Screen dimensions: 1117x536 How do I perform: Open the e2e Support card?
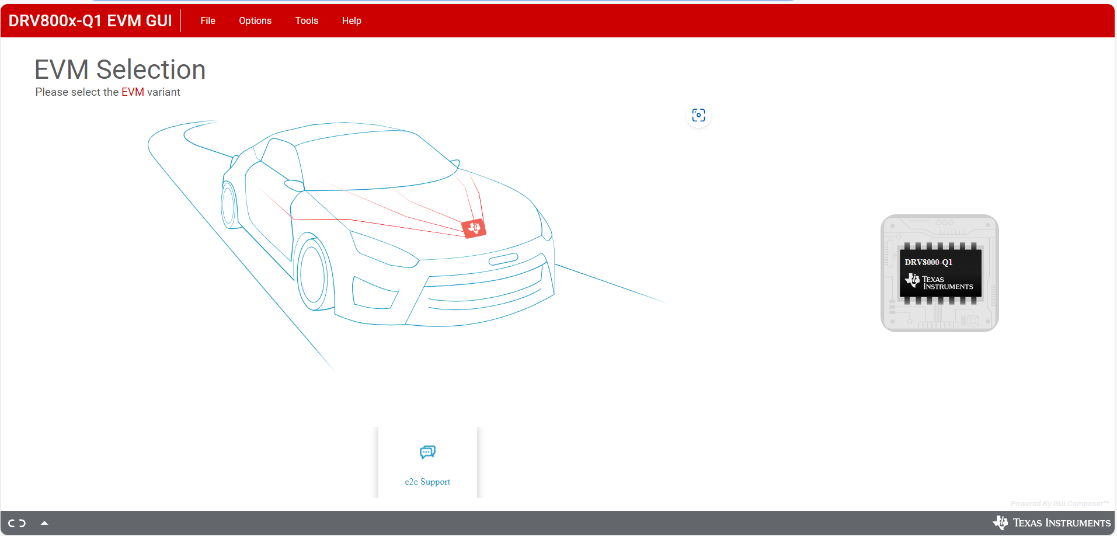coord(427,462)
